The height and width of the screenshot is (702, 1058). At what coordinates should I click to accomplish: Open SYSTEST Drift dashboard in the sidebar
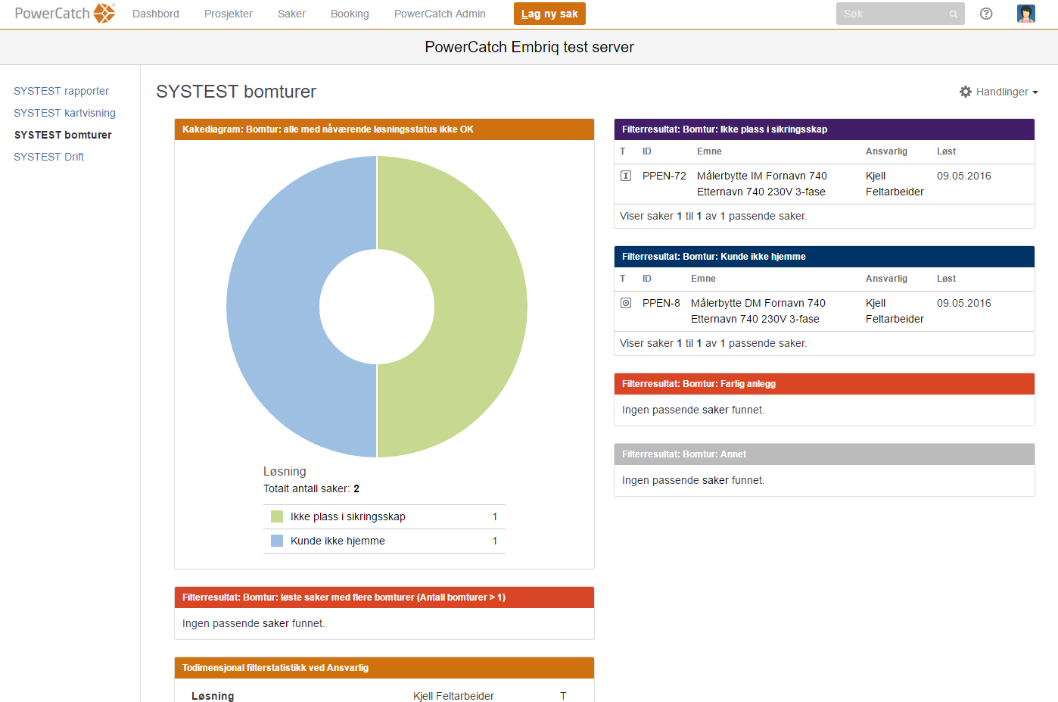[x=48, y=157]
